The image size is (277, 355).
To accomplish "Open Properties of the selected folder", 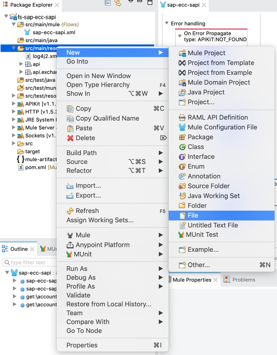I will pyautogui.click(x=112, y=345).
